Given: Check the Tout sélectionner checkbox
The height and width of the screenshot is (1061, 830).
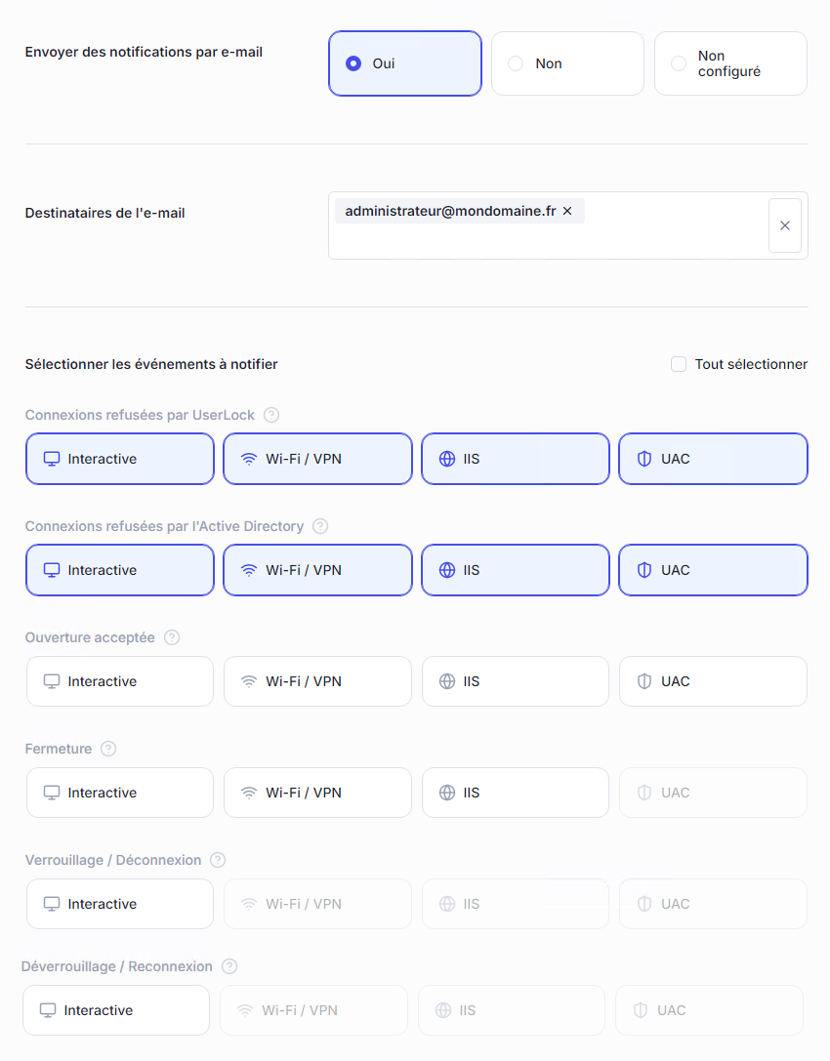Looking at the screenshot, I should (679, 364).
